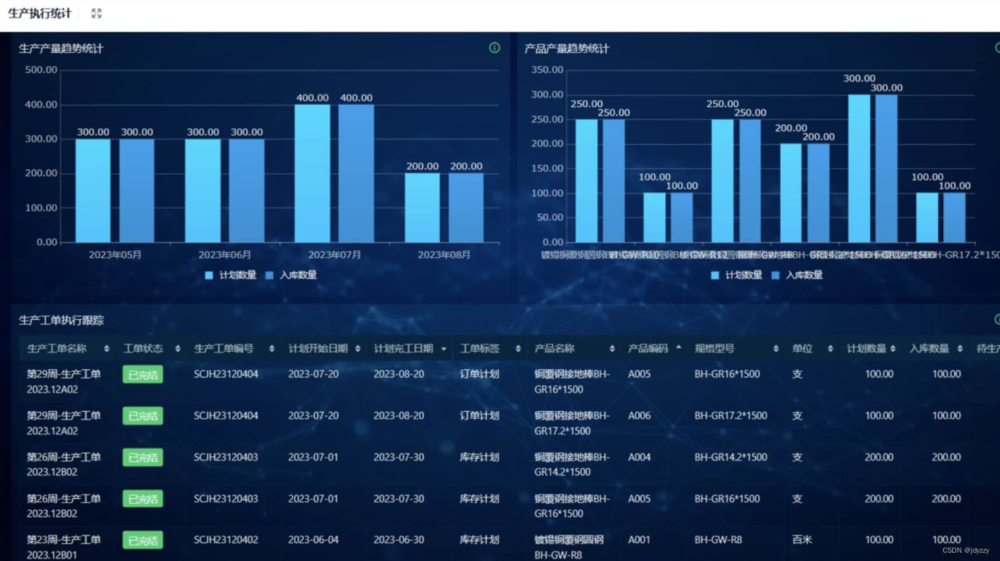
Task: Sort table by 产品名称 column
Action: [612, 348]
